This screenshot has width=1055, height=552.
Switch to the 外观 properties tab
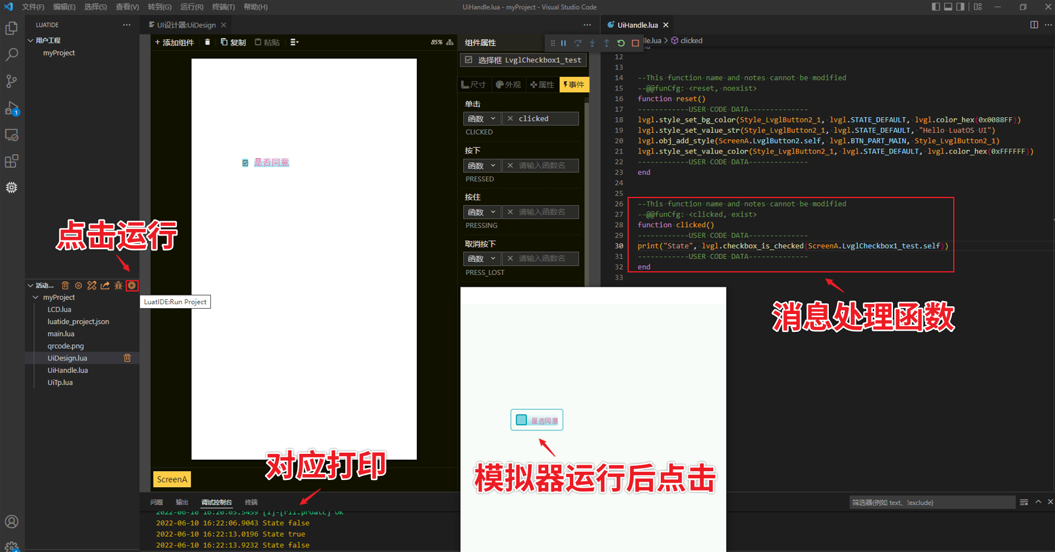pos(508,85)
